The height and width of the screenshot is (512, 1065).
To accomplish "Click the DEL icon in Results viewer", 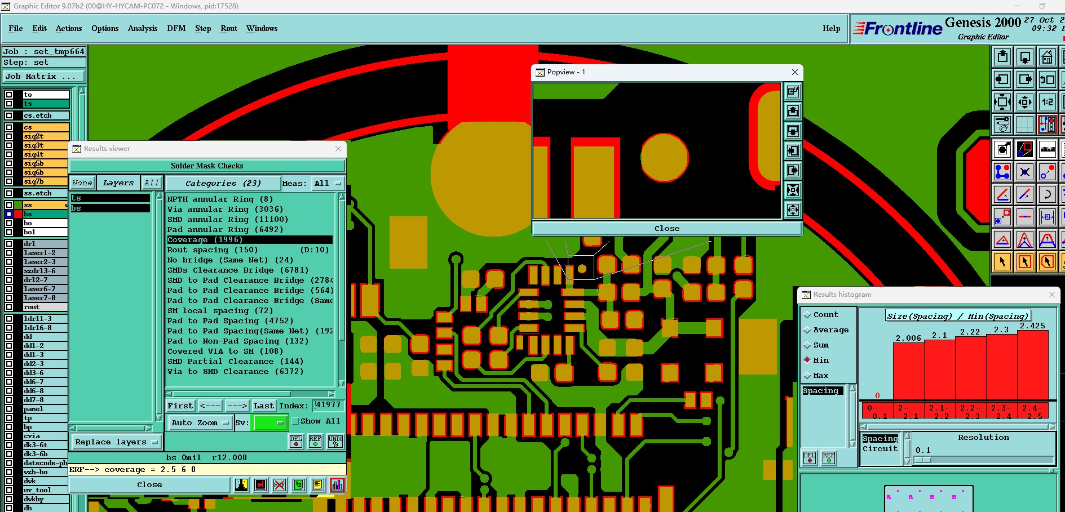I will point(296,442).
